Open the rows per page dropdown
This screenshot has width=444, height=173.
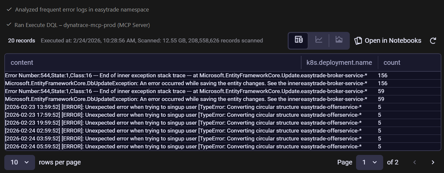20,162
